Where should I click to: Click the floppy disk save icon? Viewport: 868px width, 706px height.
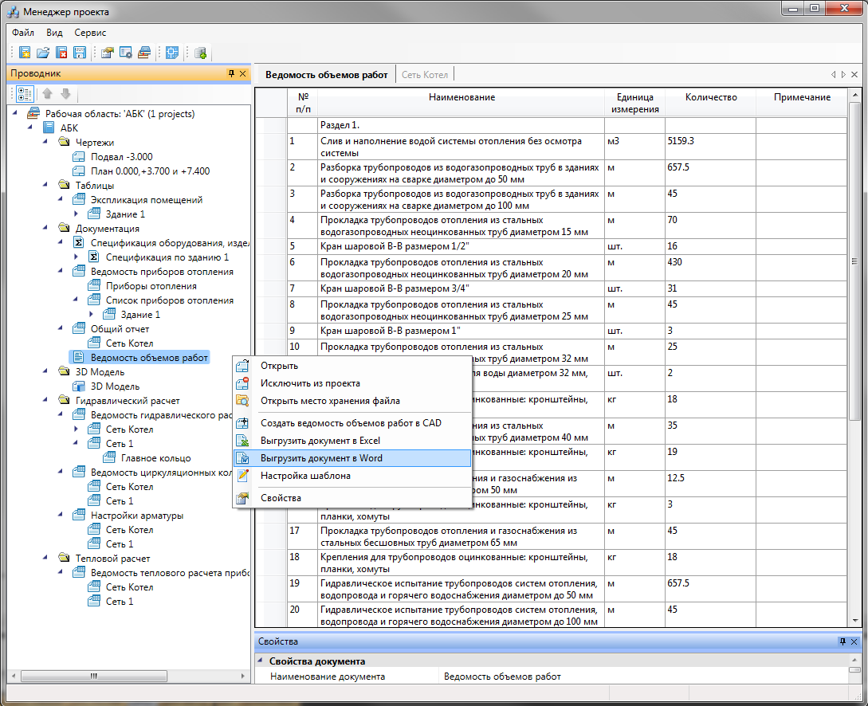click(80, 53)
